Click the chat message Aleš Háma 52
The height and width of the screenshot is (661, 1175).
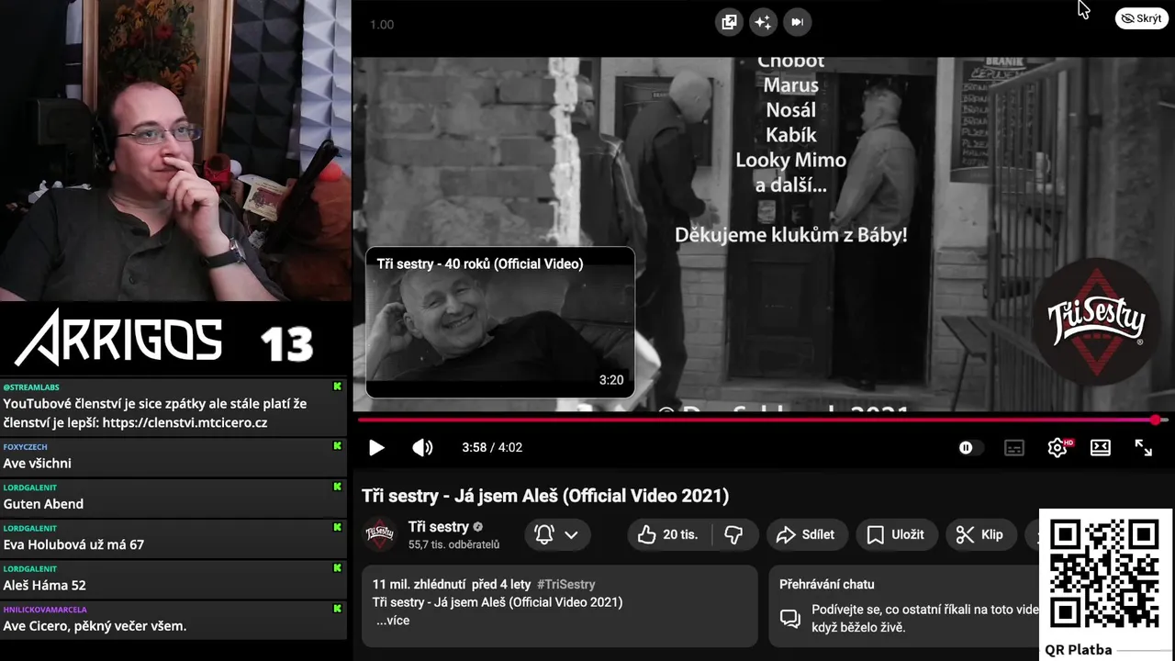pos(44,585)
